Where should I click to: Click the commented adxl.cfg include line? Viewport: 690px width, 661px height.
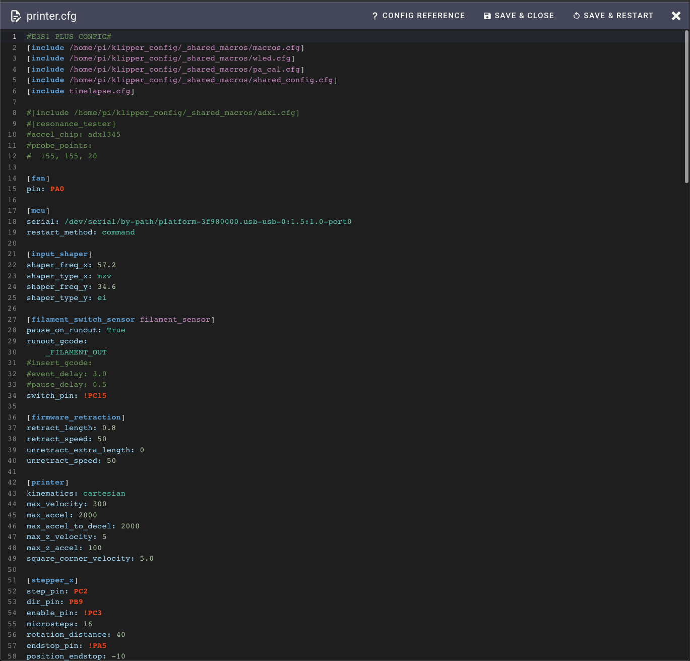(162, 112)
